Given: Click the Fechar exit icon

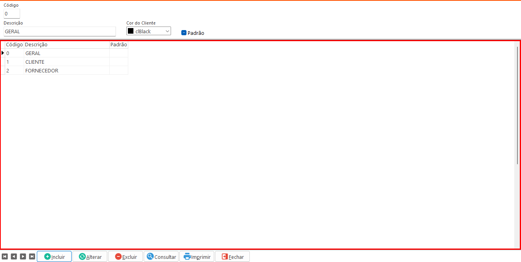Looking at the screenshot, I should (x=225, y=256).
